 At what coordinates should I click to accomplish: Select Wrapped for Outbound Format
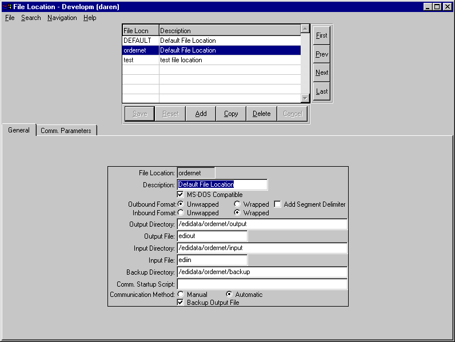coord(237,204)
